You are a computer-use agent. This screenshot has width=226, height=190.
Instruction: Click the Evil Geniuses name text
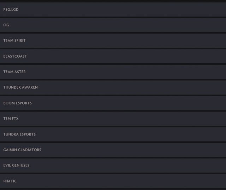click(x=16, y=165)
